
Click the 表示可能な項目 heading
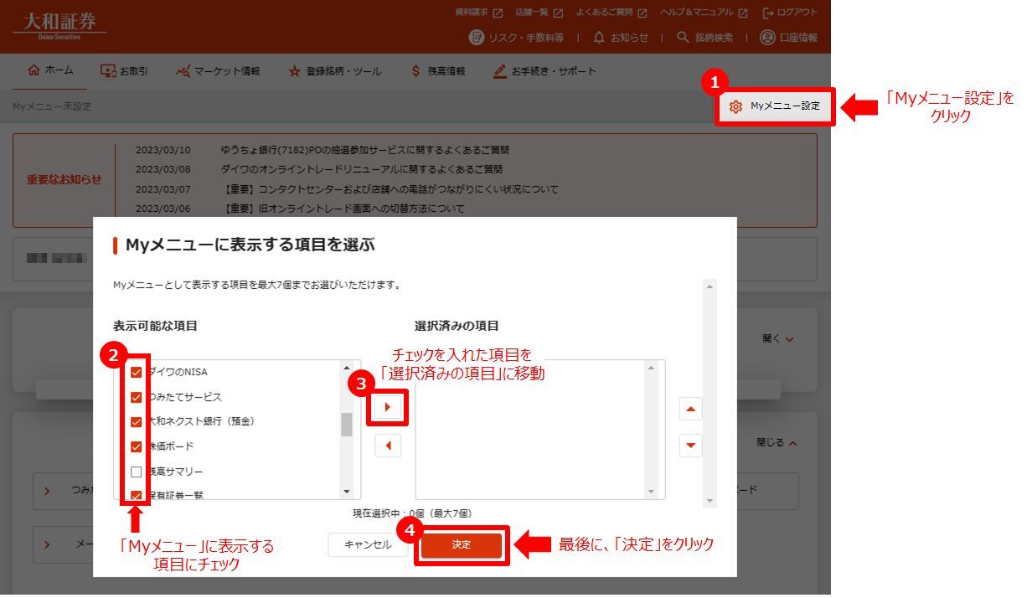(x=156, y=326)
